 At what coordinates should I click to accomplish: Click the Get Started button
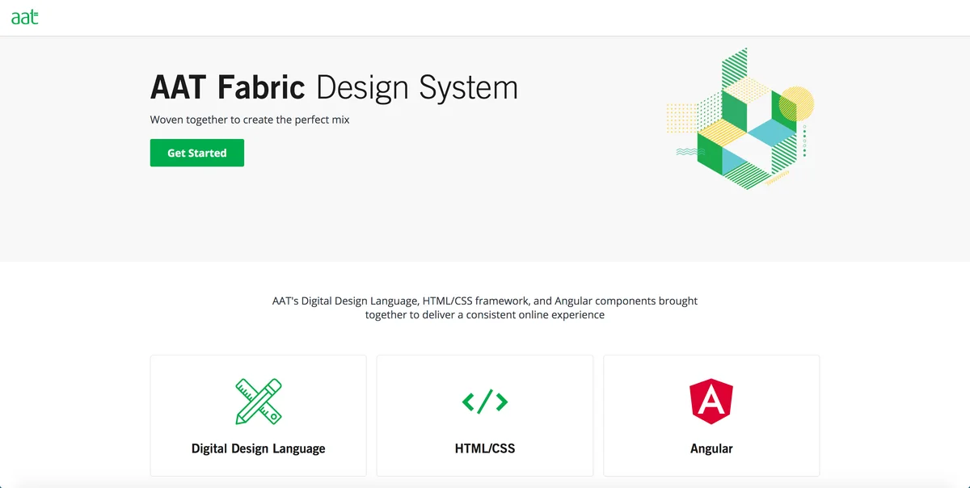pos(197,153)
